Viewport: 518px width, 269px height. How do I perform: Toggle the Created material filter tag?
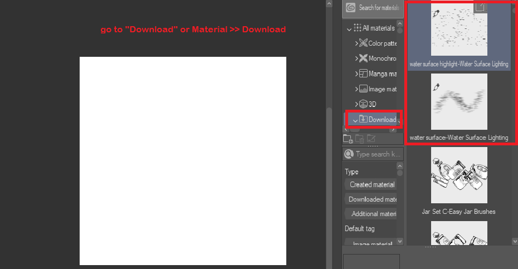click(370, 184)
